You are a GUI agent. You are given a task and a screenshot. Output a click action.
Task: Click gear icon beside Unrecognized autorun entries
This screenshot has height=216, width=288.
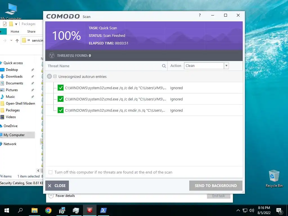(x=49, y=76)
